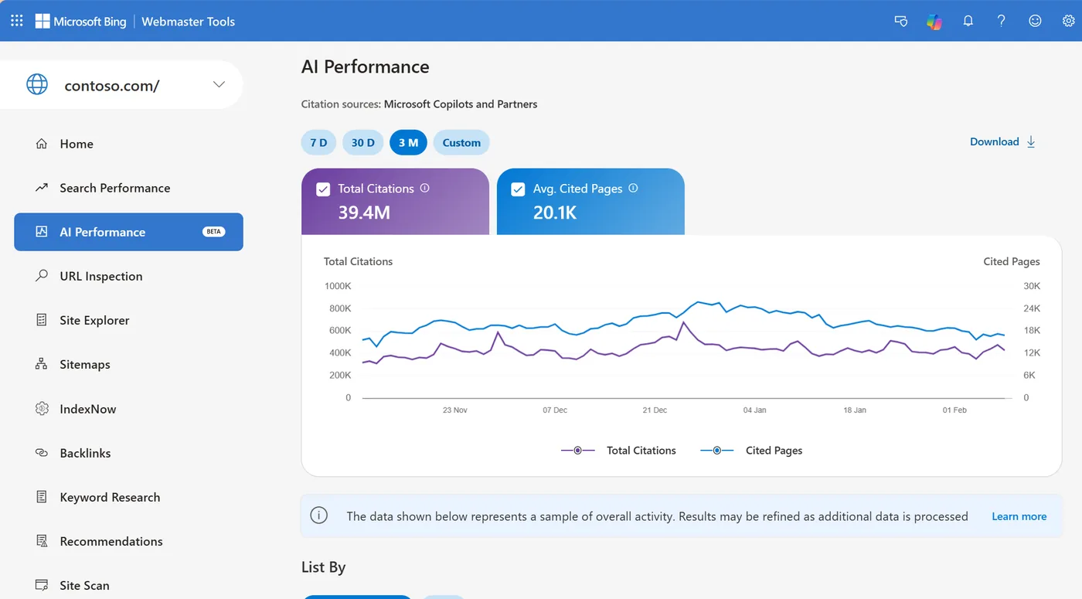This screenshot has width=1082, height=599.
Task: Select the 7 D time range
Action: click(x=318, y=142)
